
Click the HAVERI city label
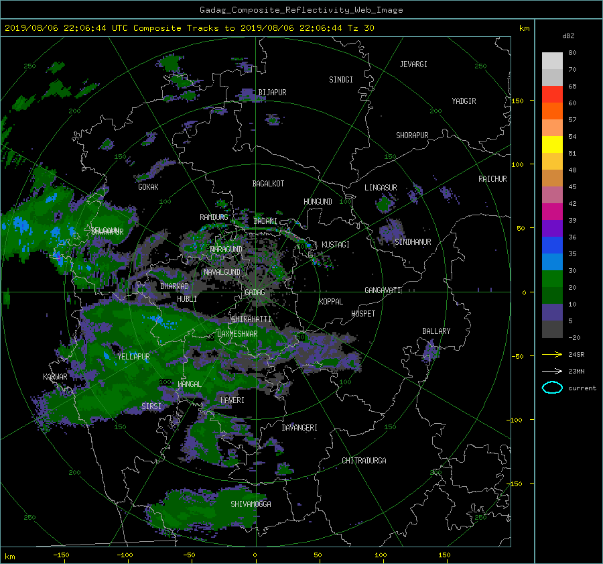click(232, 400)
